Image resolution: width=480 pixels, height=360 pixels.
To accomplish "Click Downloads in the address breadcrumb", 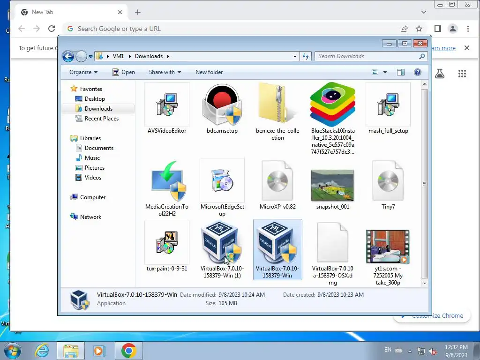I will click(149, 56).
